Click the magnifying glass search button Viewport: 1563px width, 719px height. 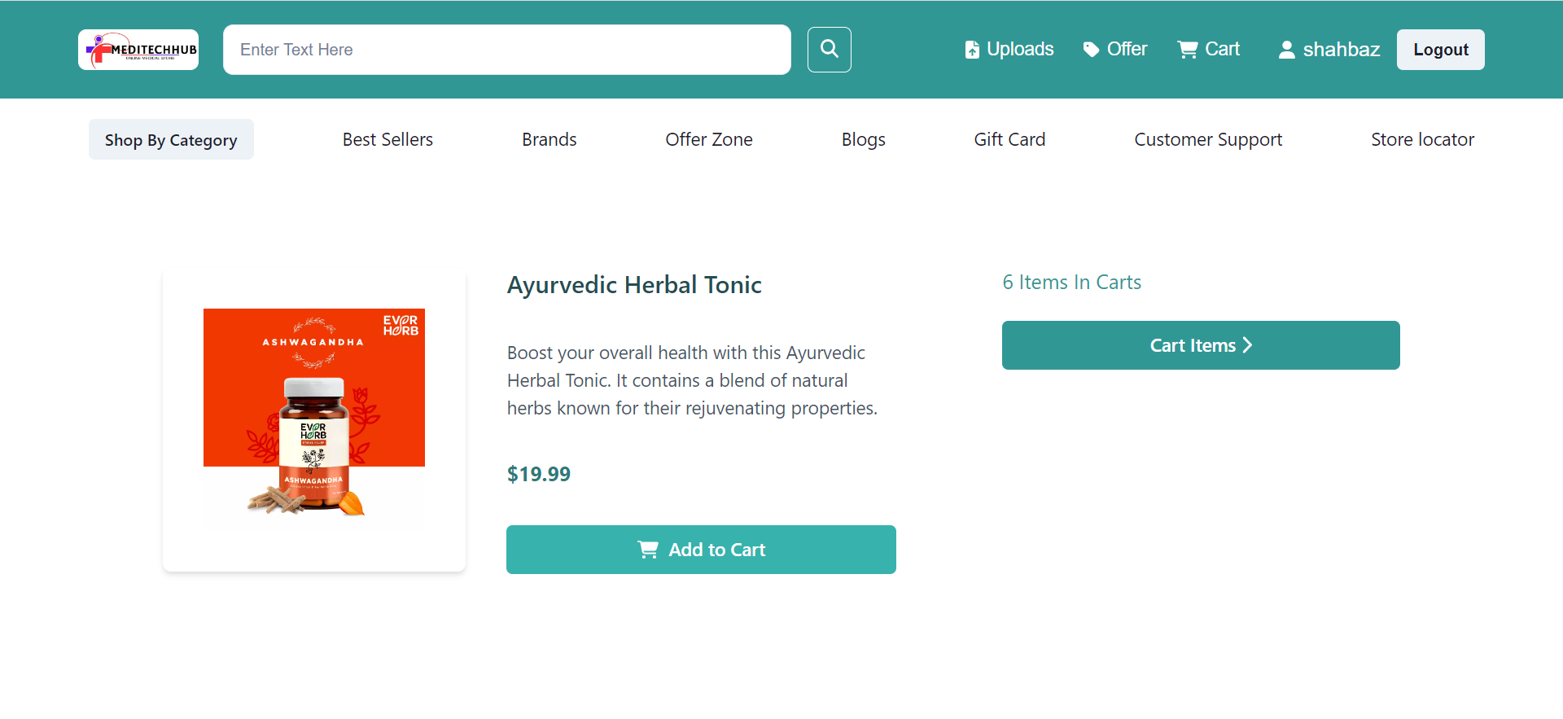tap(829, 50)
